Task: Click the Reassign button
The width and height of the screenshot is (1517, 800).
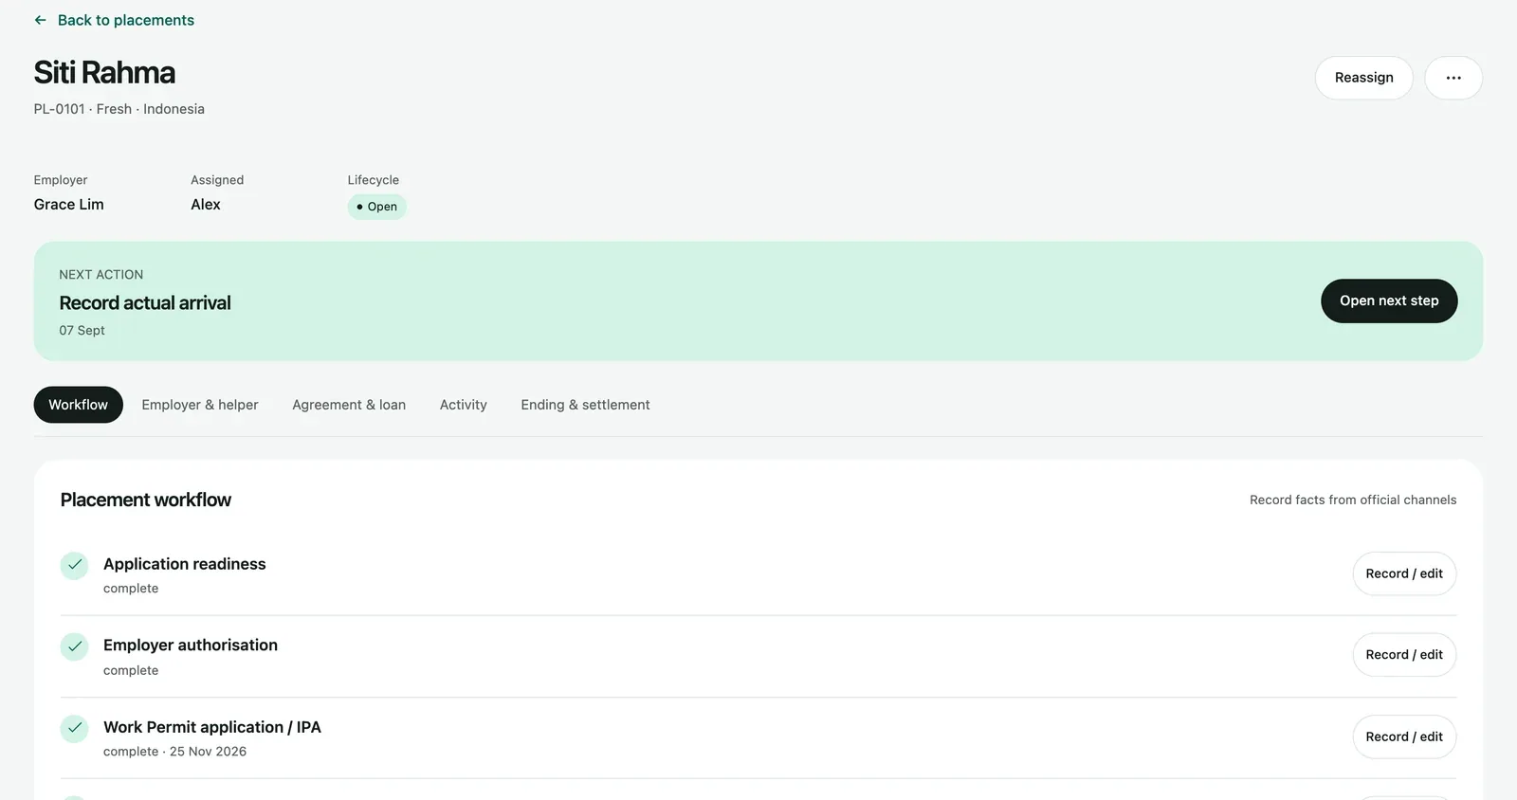Action: [x=1364, y=78]
